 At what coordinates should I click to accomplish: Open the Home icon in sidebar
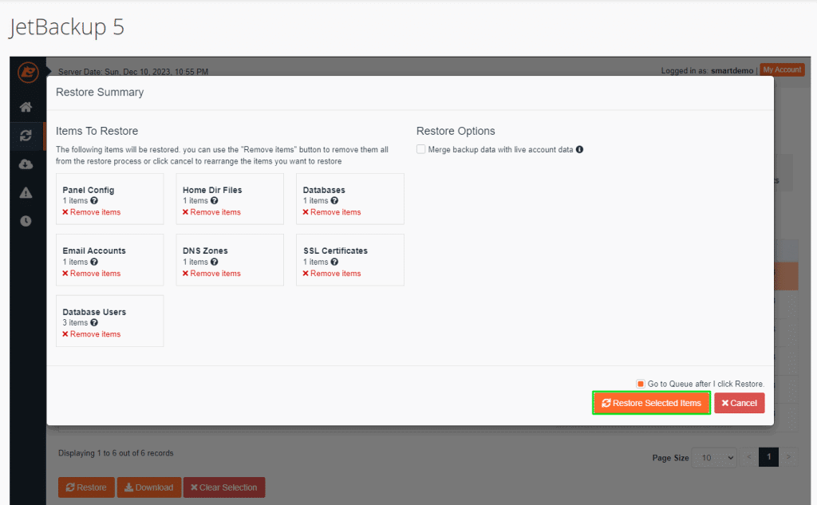26,107
